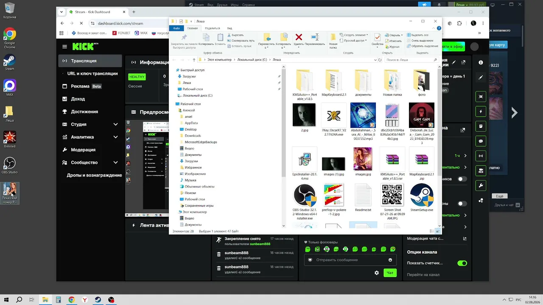Open the Файл tab in Explorer
Screen dimensions: 543x305
click(x=176, y=28)
